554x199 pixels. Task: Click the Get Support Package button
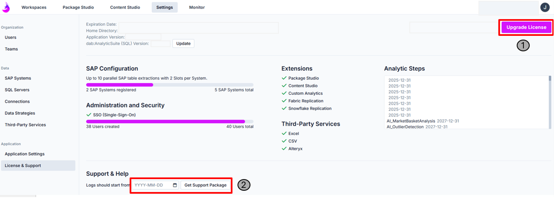tap(205, 185)
